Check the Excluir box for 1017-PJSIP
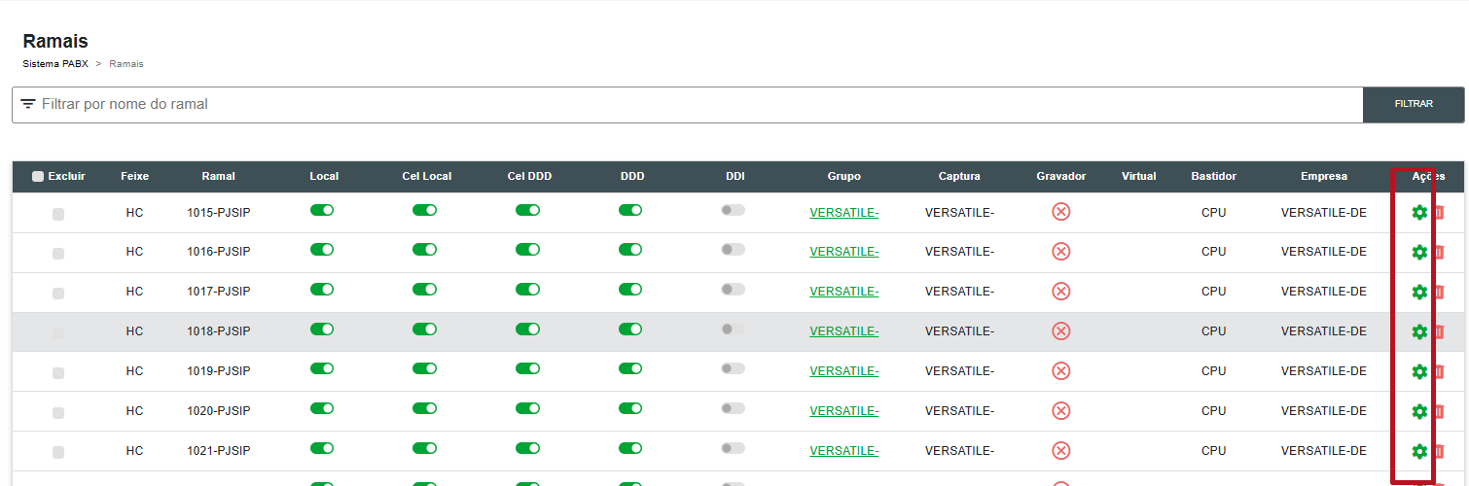Viewport: 1469px width, 486px height. [58, 294]
